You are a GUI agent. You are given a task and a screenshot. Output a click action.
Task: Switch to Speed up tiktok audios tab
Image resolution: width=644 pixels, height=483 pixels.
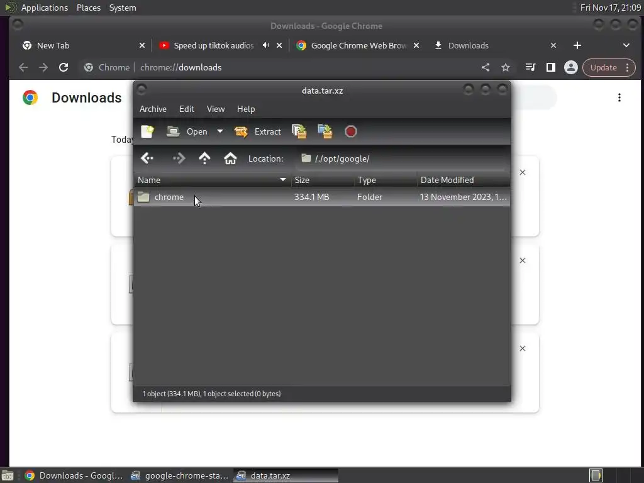pyautogui.click(x=214, y=45)
